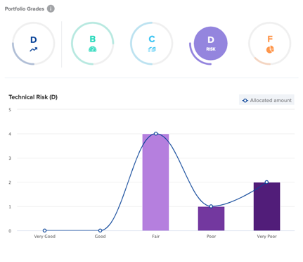Click the Very Good data point marker
This screenshot has width=303, height=262.
[x=44, y=230]
